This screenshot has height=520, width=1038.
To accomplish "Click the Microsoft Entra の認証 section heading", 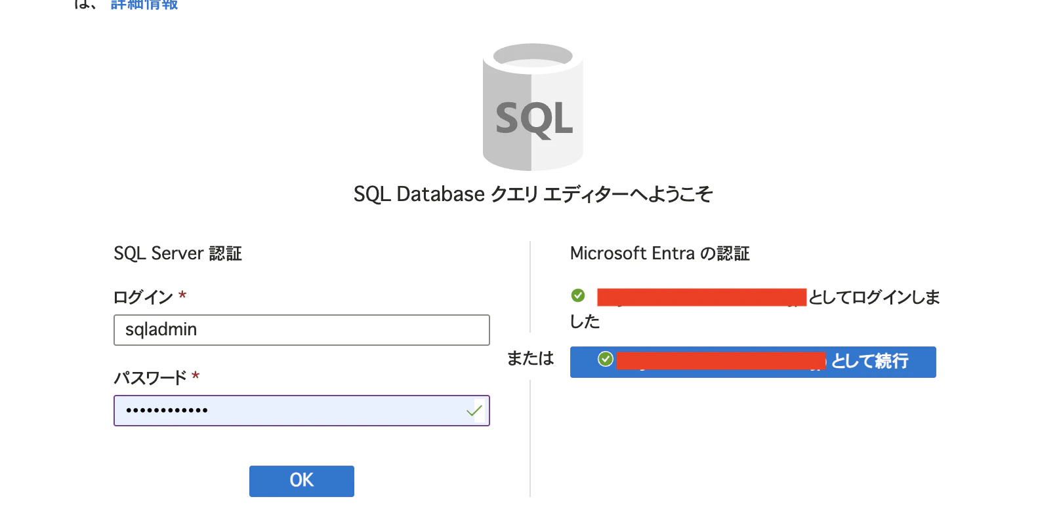I will (x=660, y=253).
